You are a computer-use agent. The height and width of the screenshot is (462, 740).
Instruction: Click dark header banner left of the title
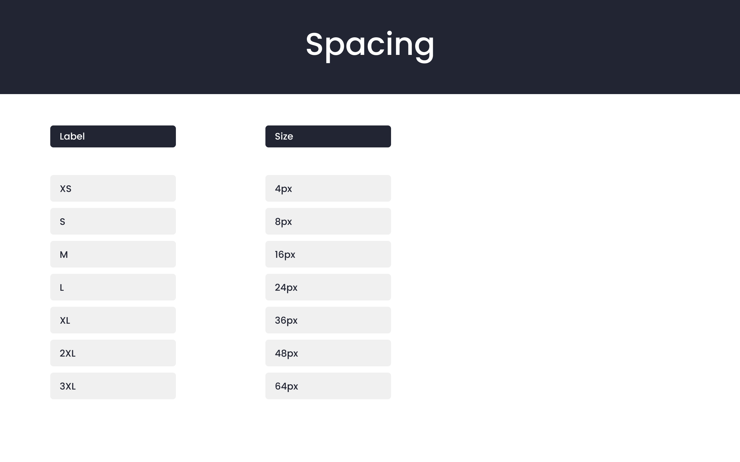pos(141,47)
